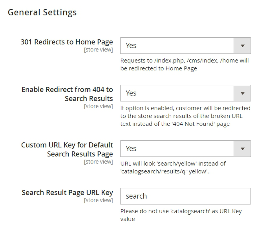Click the arrow on 301 Redirects dropdown
This screenshot has width=267, height=232.
[242, 46]
